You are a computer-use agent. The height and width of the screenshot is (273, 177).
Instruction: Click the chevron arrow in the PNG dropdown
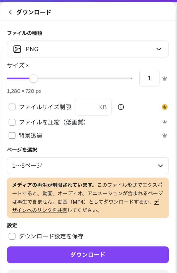(x=159, y=49)
